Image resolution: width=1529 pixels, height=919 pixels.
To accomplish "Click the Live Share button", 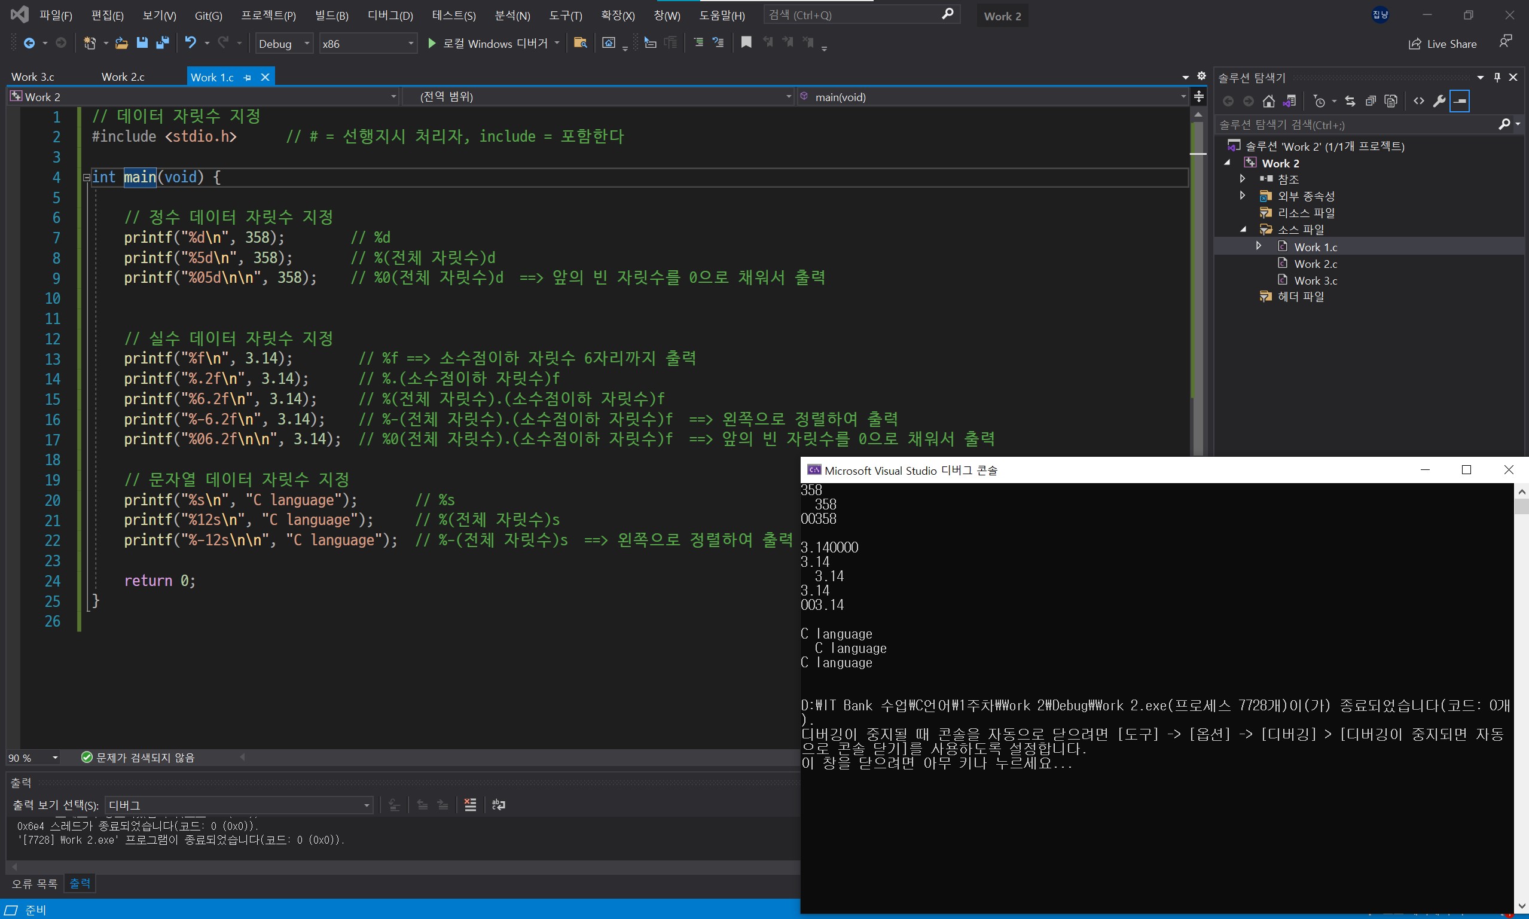I will 1443,44.
